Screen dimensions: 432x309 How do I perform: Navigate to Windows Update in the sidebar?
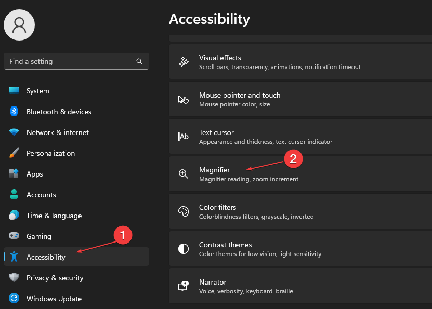pyautogui.click(x=54, y=299)
